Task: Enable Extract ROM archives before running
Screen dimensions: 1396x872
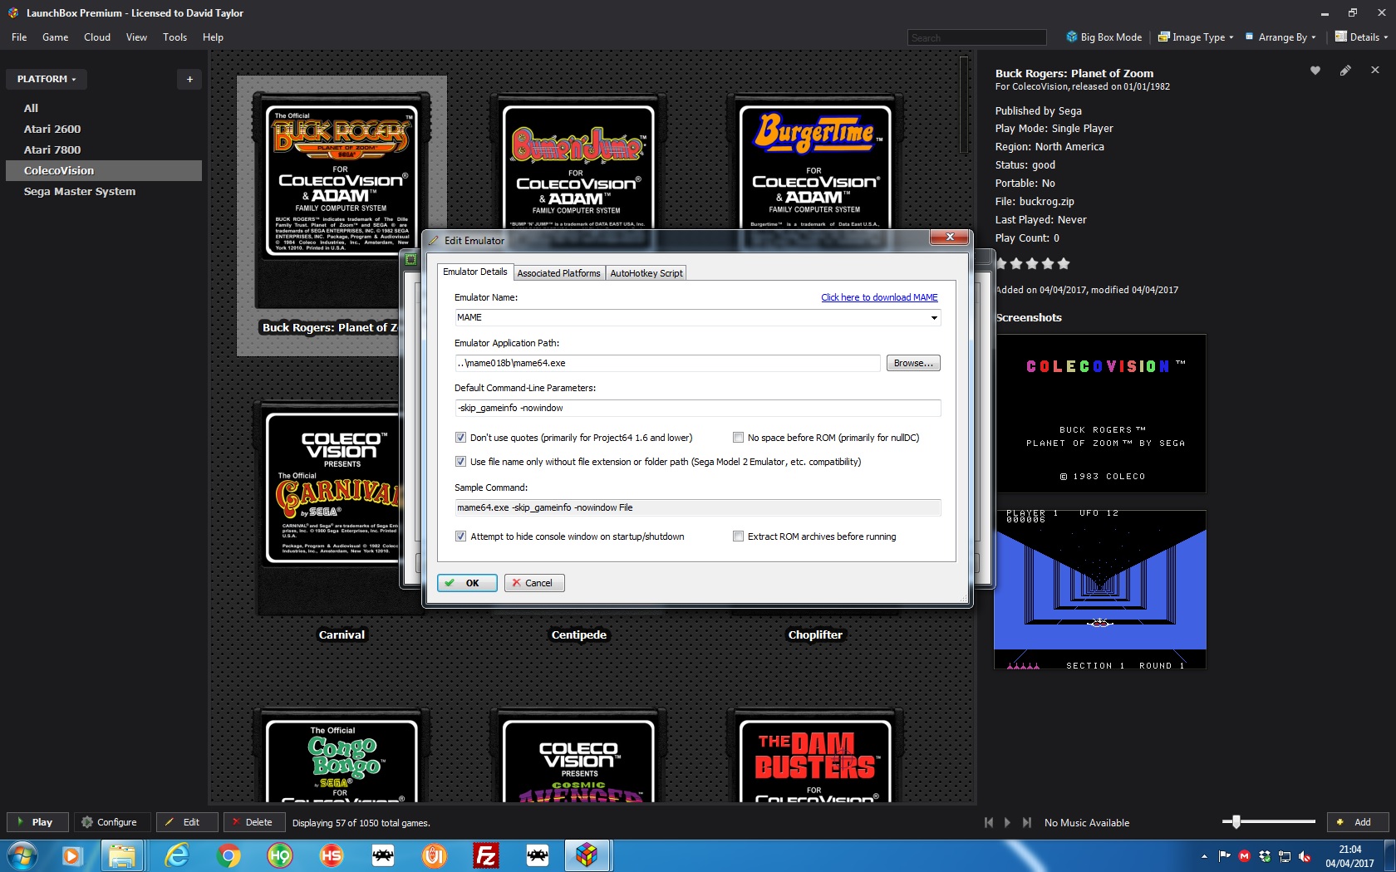Action: (x=738, y=536)
